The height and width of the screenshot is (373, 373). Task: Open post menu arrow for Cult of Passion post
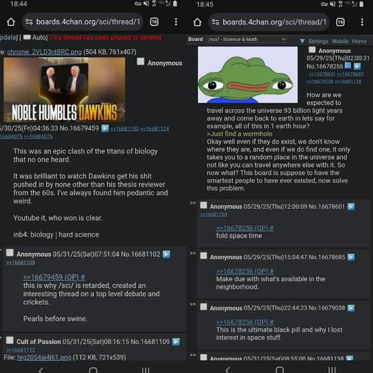(176, 341)
